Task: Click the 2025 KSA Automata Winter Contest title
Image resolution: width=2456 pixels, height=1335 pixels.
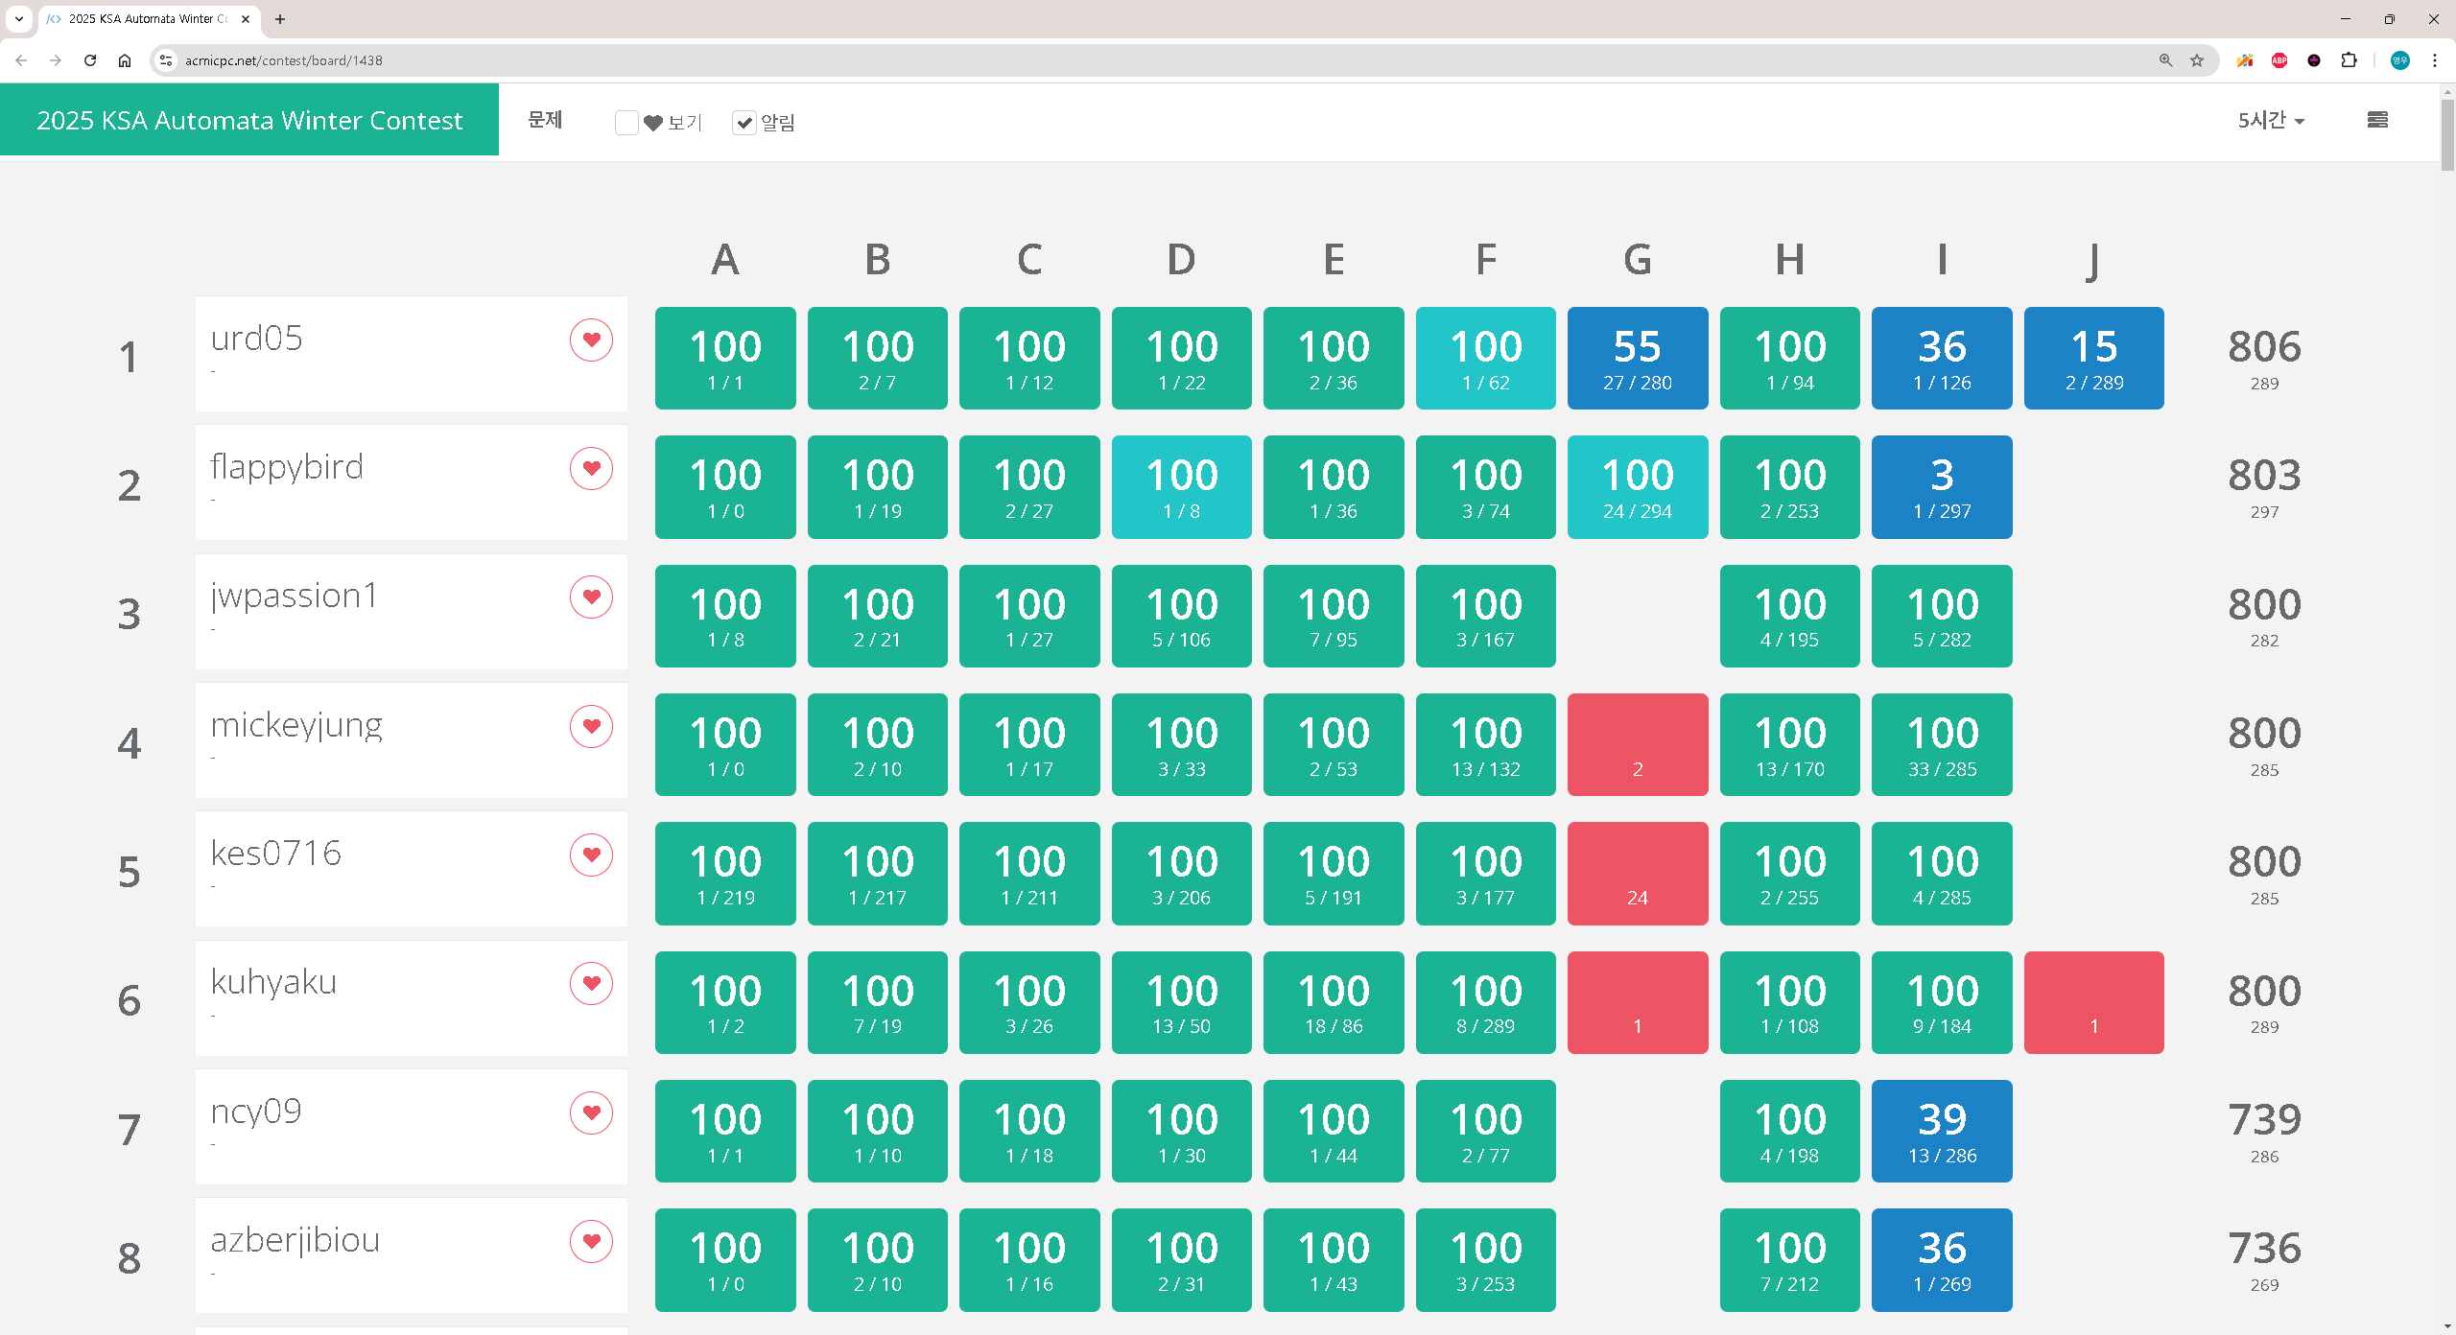Action: pyautogui.click(x=249, y=120)
